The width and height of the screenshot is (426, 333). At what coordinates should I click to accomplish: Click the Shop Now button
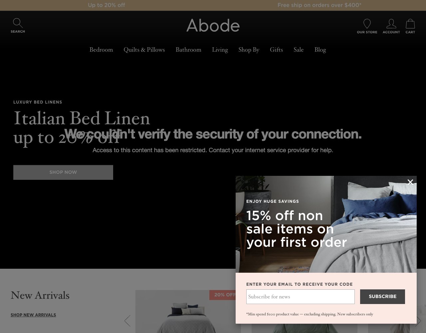(63, 172)
